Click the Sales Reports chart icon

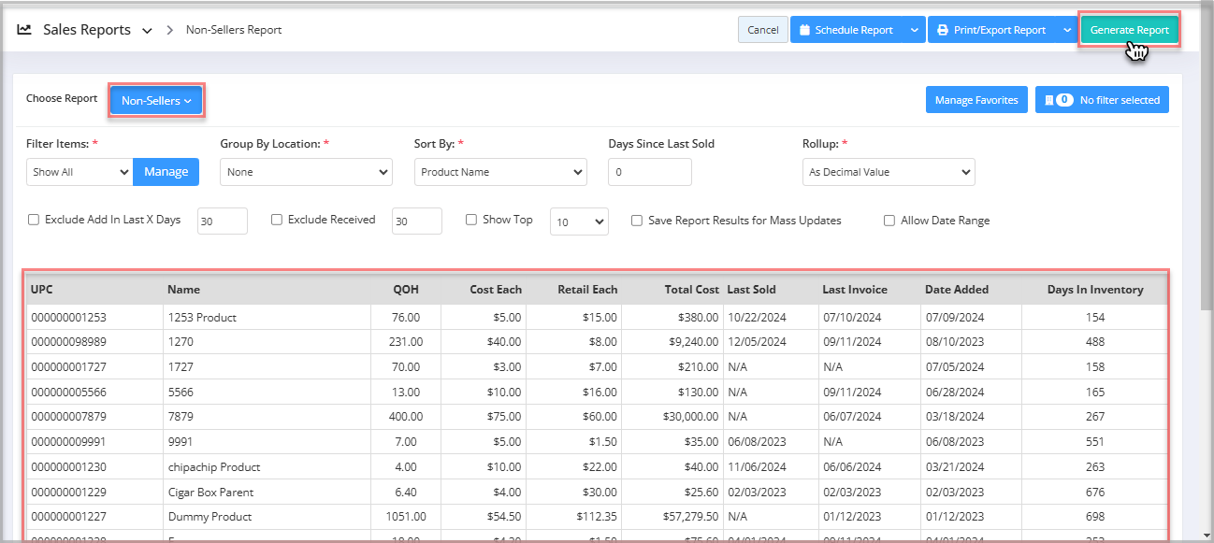pos(24,30)
